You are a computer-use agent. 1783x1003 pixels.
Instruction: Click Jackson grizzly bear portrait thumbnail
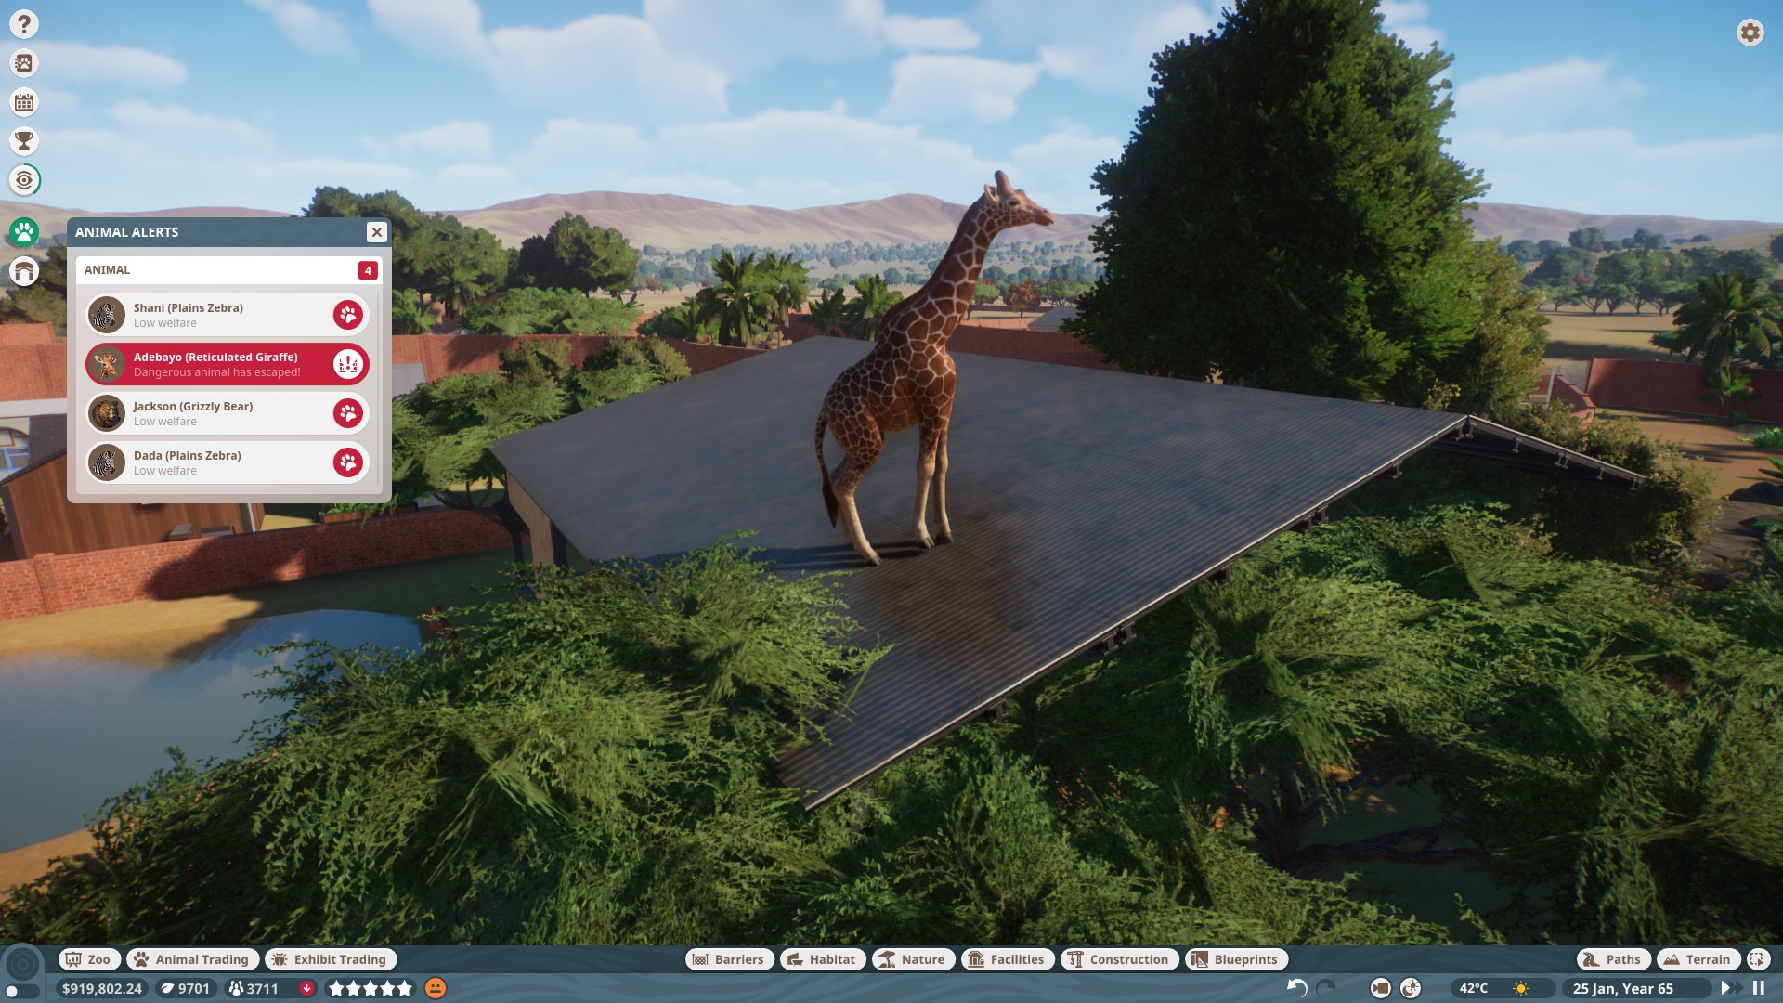click(107, 413)
